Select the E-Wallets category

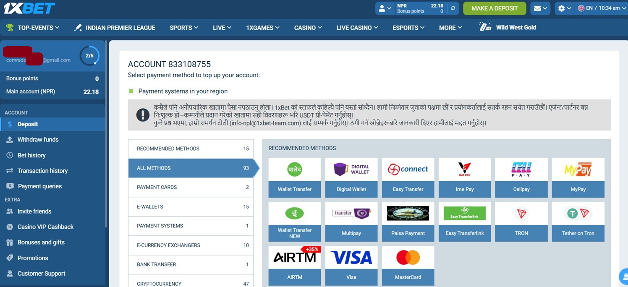pyautogui.click(x=191, y=206)
